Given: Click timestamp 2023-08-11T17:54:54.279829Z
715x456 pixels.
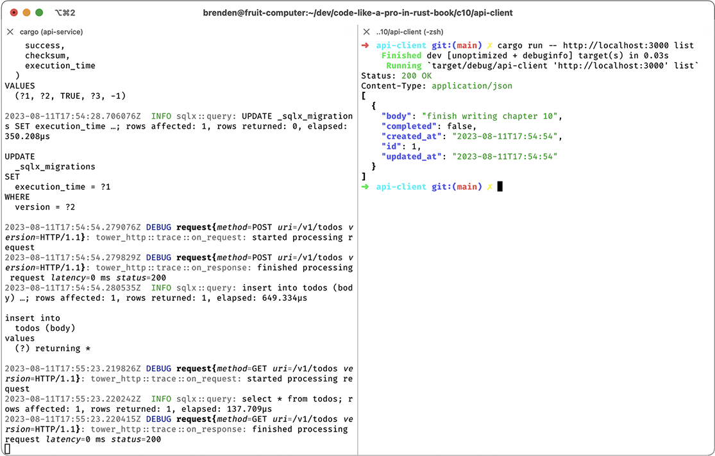Looking at the screenshot, I should point(73,258).
